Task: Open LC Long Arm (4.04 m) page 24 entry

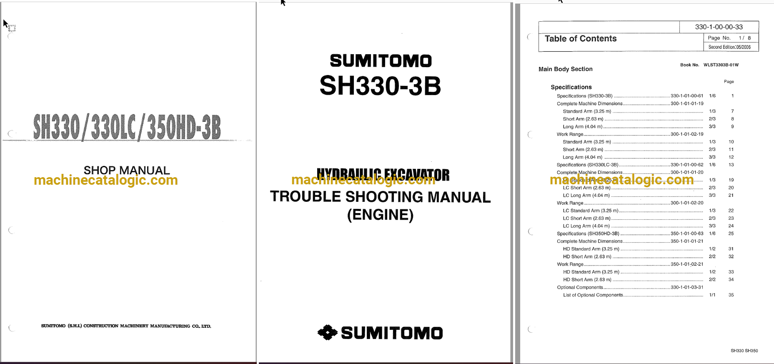Action: [648, 226]
